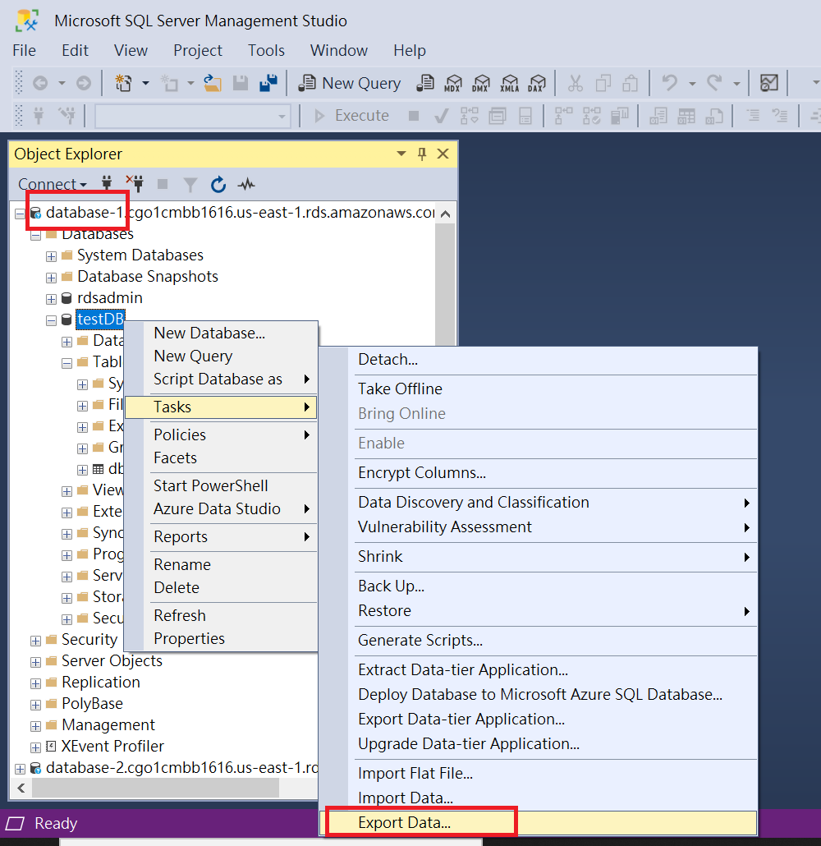Click the Undo icon
The image size is (821, 846).
[x=670, y=83]
